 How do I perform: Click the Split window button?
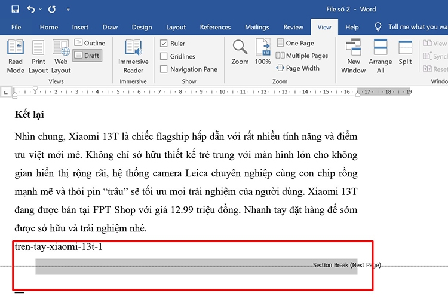click(405, 52)
